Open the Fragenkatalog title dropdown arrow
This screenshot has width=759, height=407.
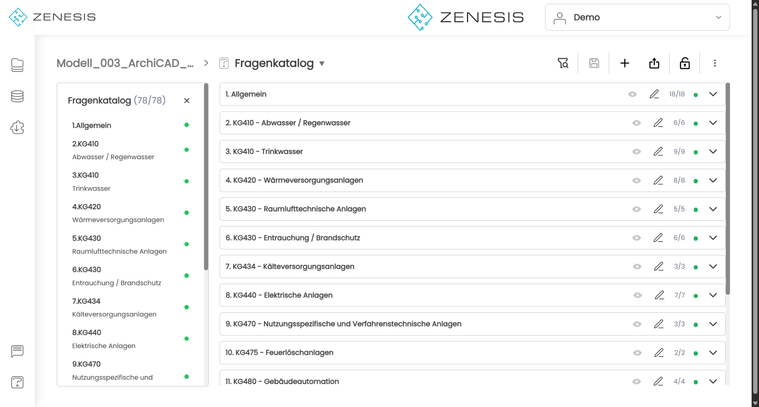pos(322,63)
